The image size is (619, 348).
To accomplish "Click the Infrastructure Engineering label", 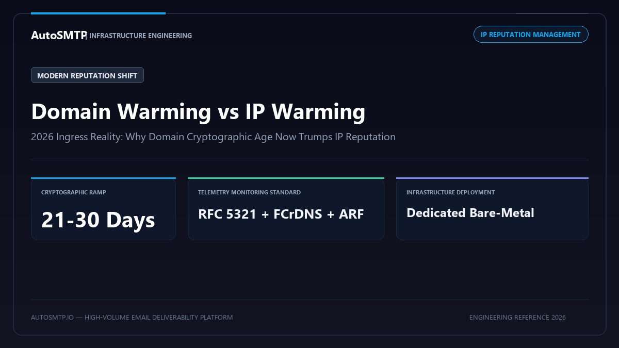I will pos(141,36).
